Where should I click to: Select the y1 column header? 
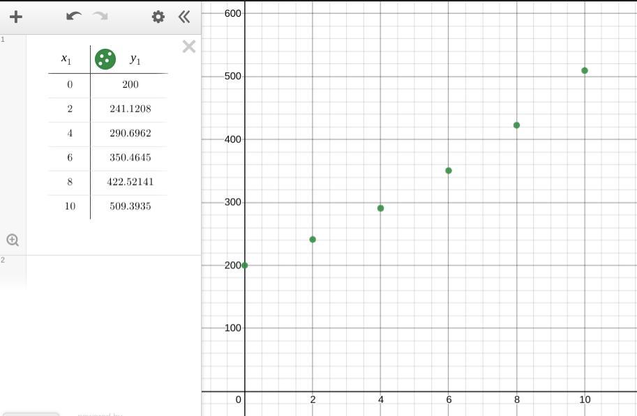pyautogui.click(x=135, y=60)
